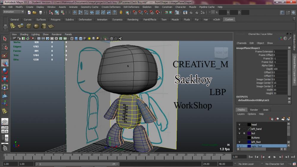The image size is (297, 167).
Task: Click the Open Scene folder icon
Action: point(34,12)
